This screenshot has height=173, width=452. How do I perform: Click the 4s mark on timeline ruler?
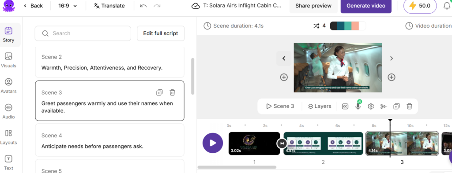coord(301,125)
